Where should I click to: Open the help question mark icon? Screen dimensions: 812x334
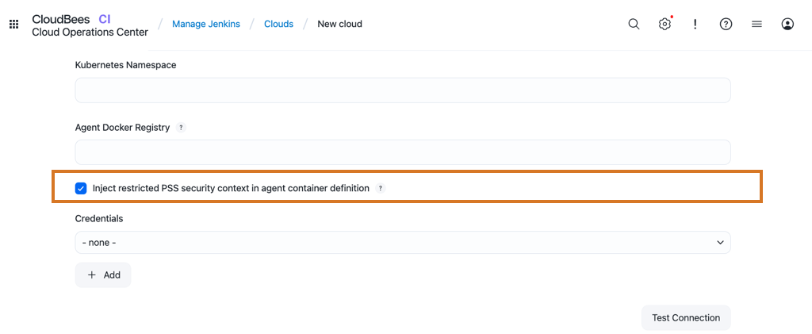(726, 25)
